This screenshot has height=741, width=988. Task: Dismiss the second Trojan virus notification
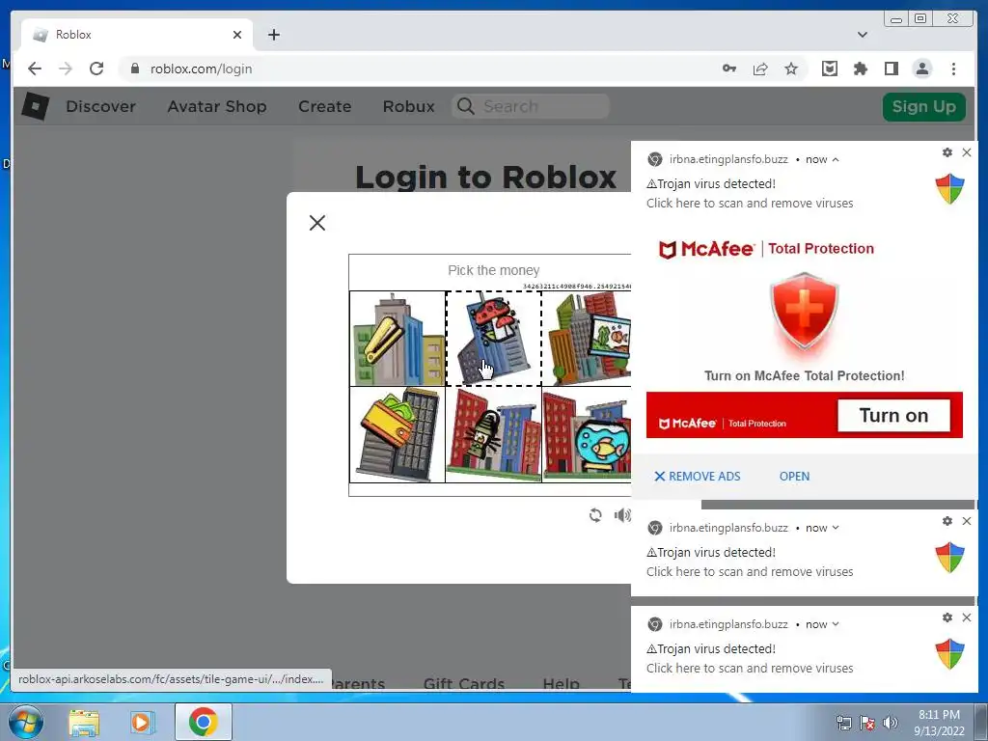967,521
